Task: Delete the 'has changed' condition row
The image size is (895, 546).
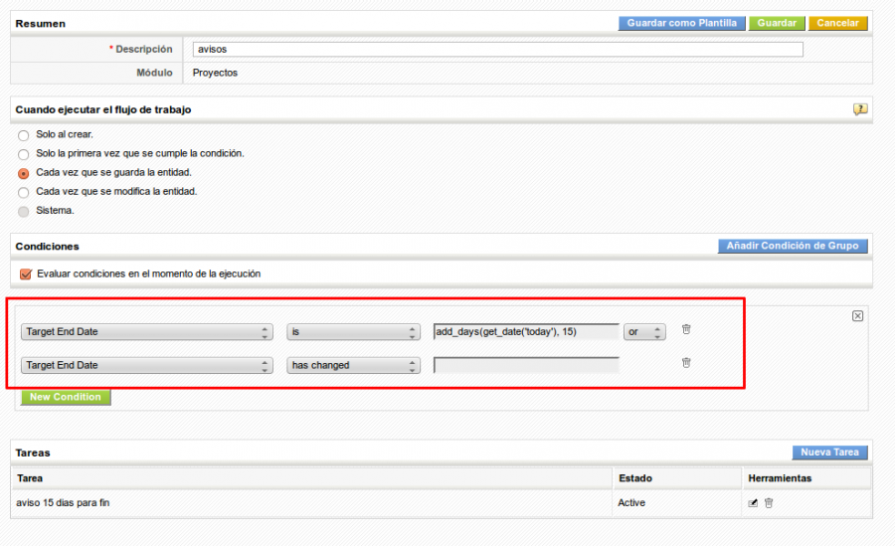Action: 686,363
